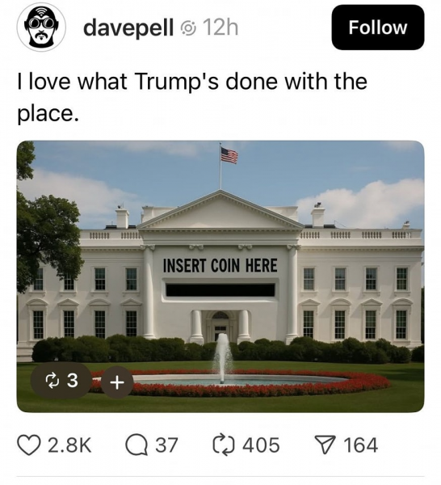Viewport: 441px width, 485px height.
Task: Tap the heart icon to like post
Action: (29, 445)
